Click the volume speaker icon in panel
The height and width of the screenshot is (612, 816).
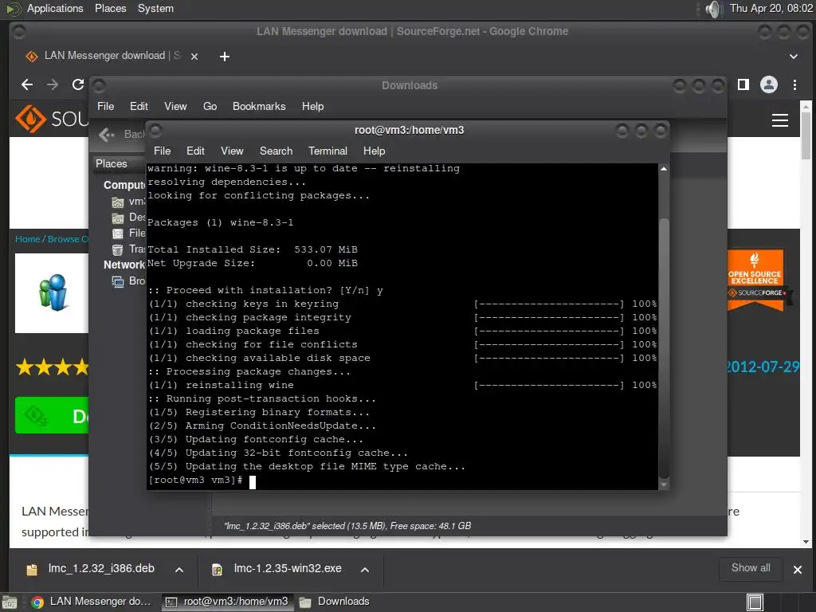tap(713, 9)
